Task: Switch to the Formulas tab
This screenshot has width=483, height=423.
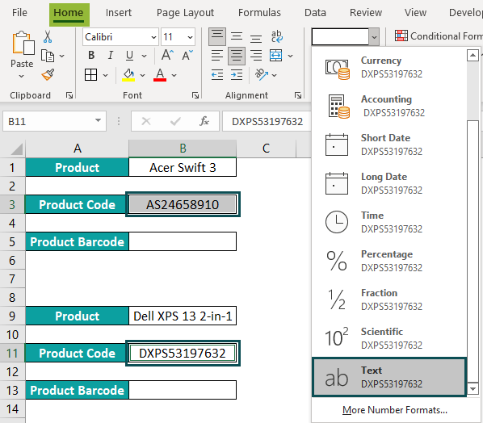Action: point(259,13)
